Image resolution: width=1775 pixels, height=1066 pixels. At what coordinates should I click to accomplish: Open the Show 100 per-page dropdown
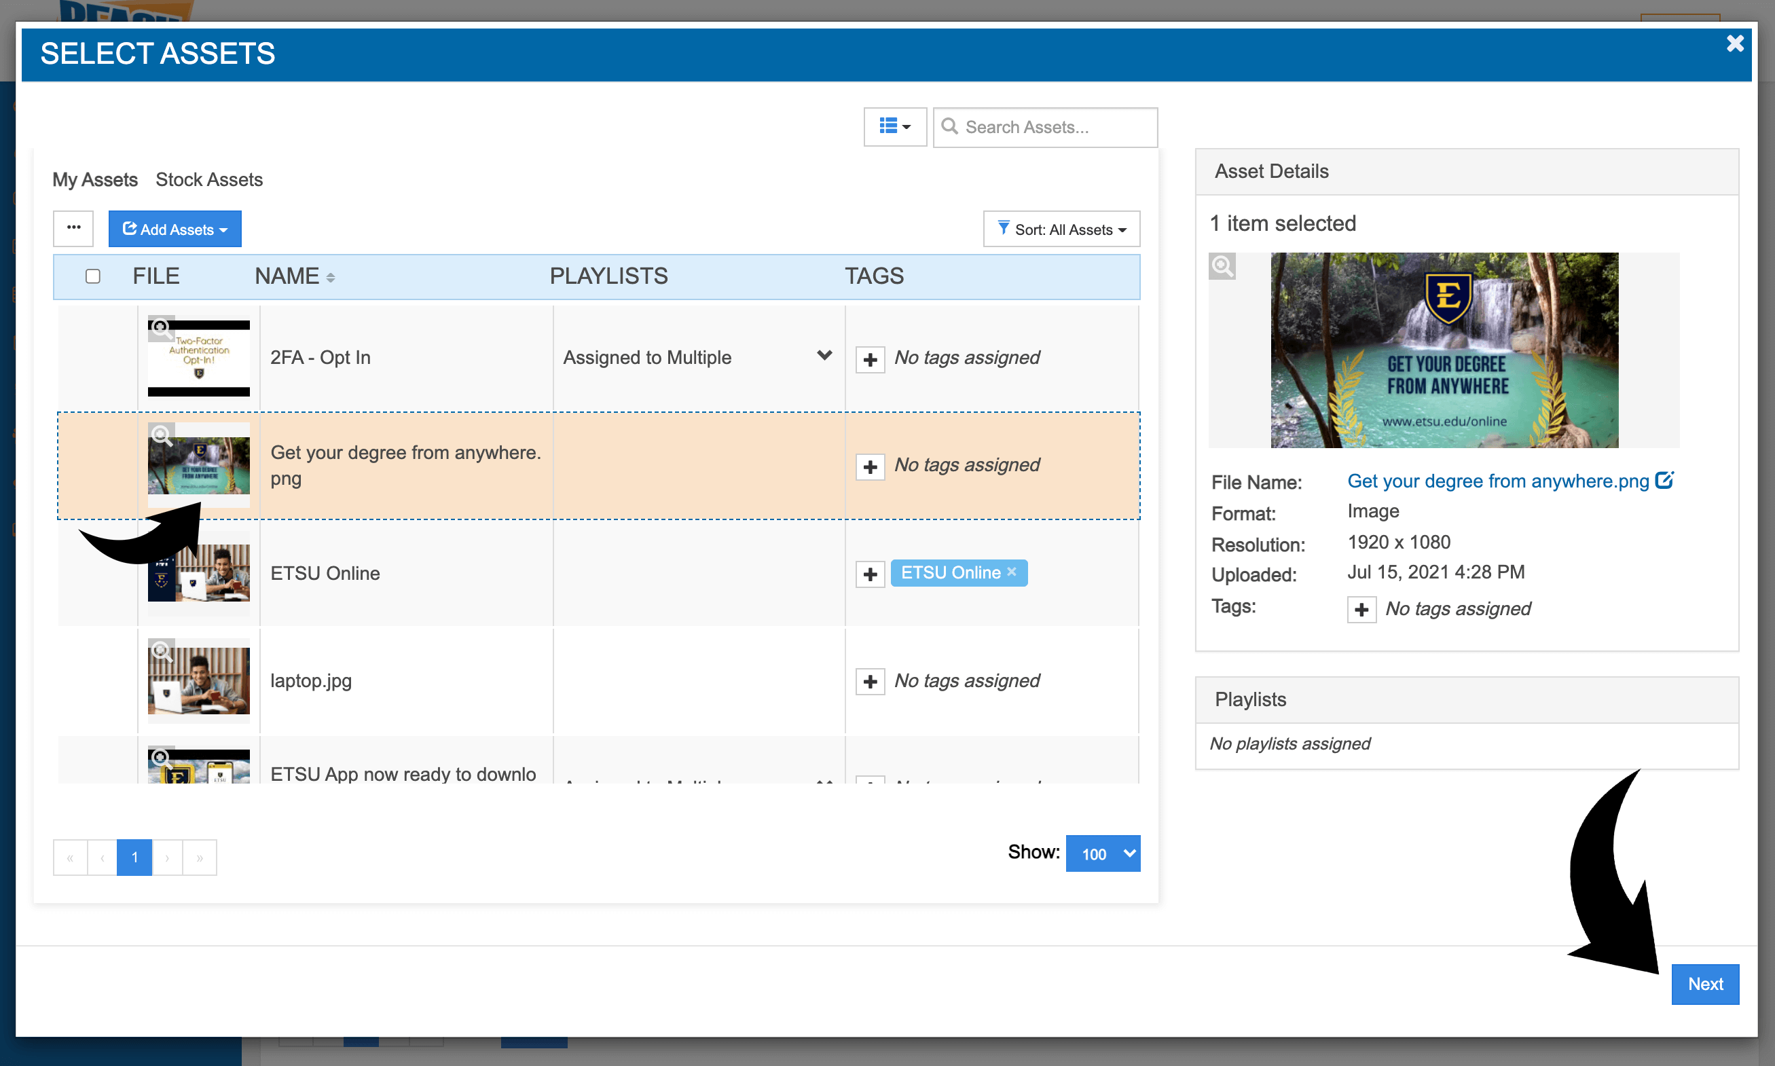pyautogui.click(x=1102, y=853)
